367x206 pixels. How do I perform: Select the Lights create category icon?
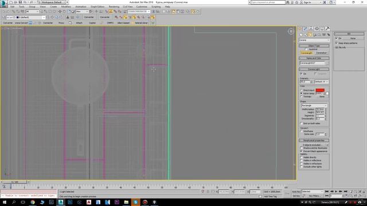pos(310,35)
